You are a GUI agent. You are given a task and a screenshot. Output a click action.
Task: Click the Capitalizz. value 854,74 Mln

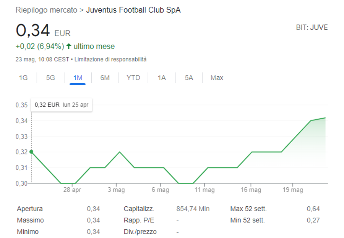pos(193,209)
